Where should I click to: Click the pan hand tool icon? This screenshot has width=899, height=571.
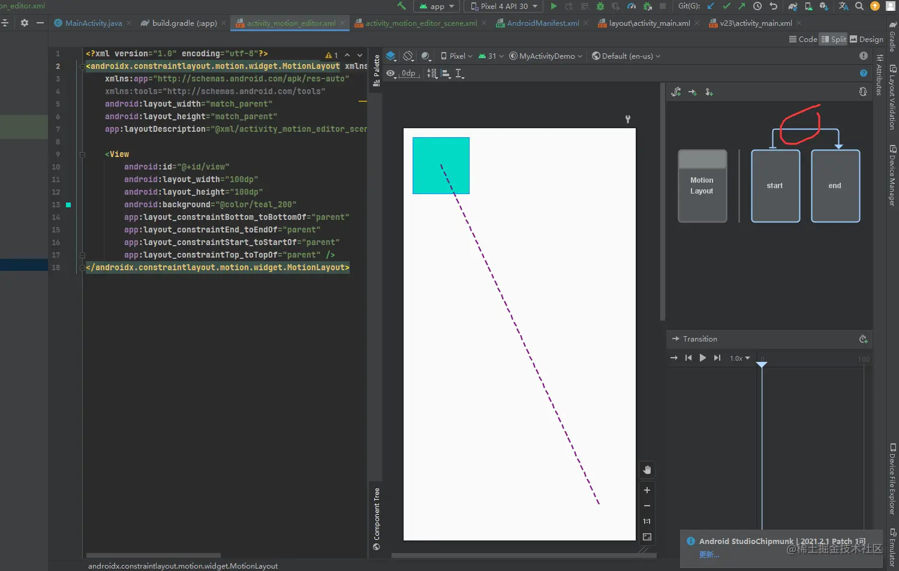[x=647, y=470]
